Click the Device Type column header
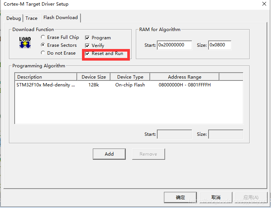Viewport: 271px width, 208px height. [x=130, y=77]
